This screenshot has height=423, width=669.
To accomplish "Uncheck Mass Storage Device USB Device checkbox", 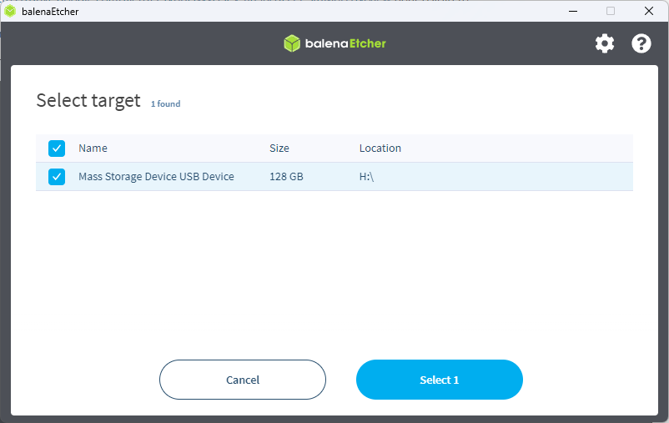I will [x=57, y=177].
